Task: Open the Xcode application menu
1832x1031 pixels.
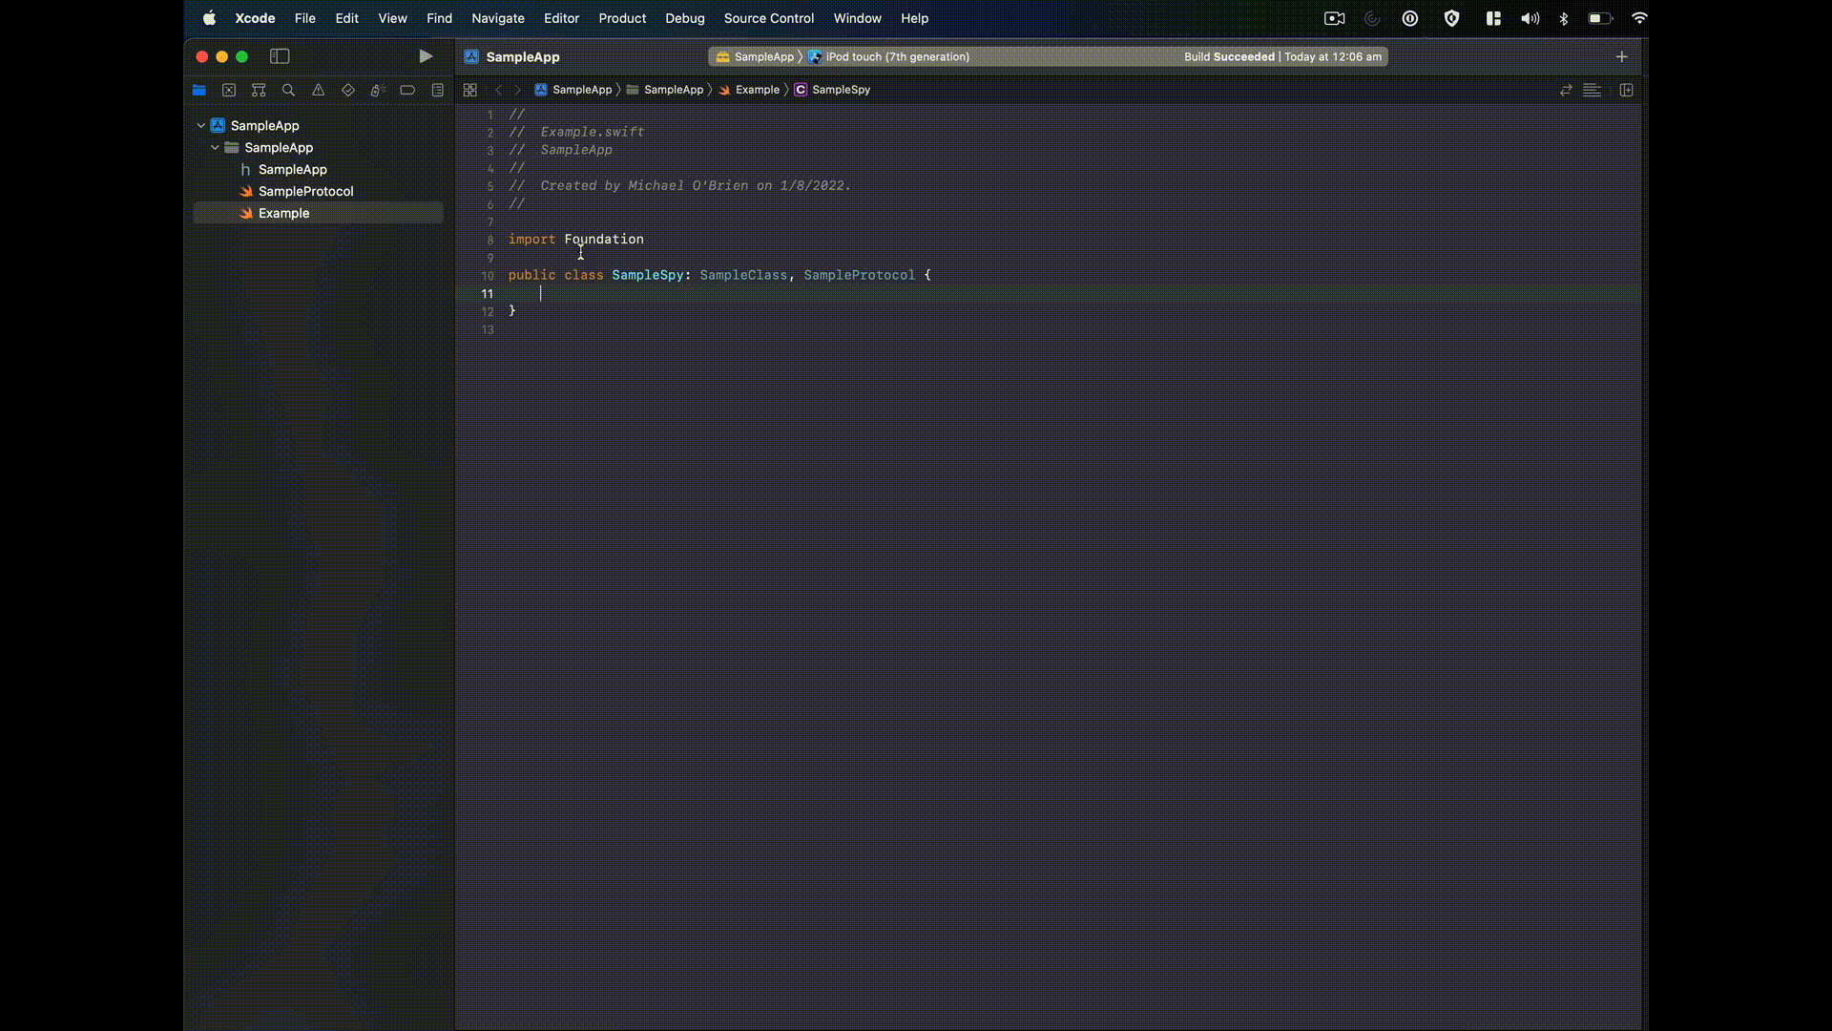Action: coord(255,18)
